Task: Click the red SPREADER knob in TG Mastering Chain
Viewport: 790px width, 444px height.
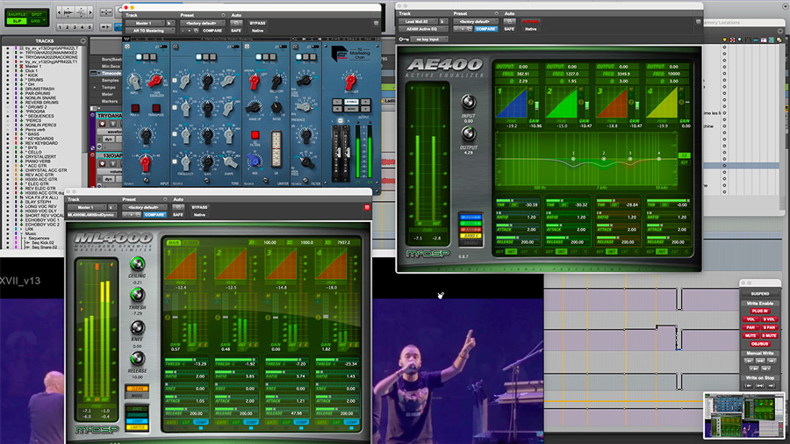Action: click(351, 81)
